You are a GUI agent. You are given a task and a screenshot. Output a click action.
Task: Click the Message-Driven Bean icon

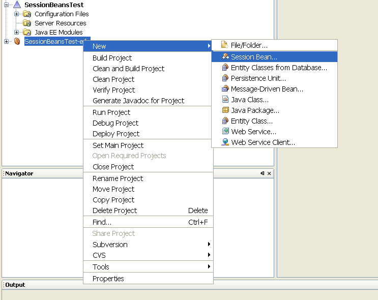(225, 89)
